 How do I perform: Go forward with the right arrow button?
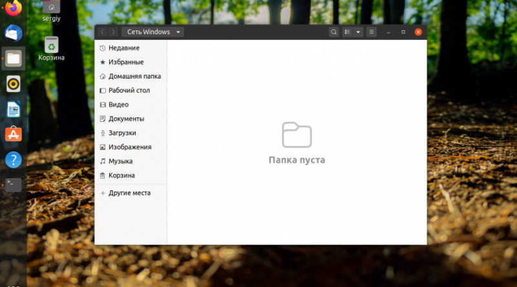coord(114,32)
